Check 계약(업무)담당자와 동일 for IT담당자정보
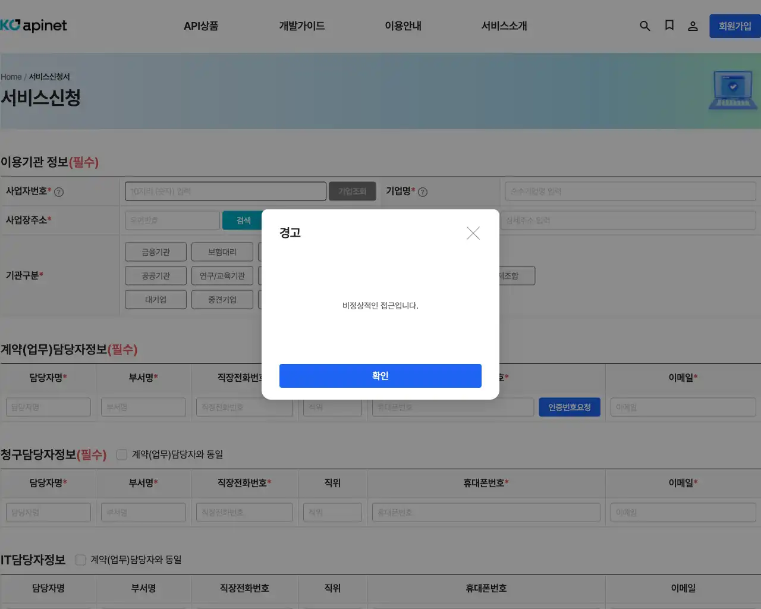This screenshot has width=761, height=609. click(80, 559)
